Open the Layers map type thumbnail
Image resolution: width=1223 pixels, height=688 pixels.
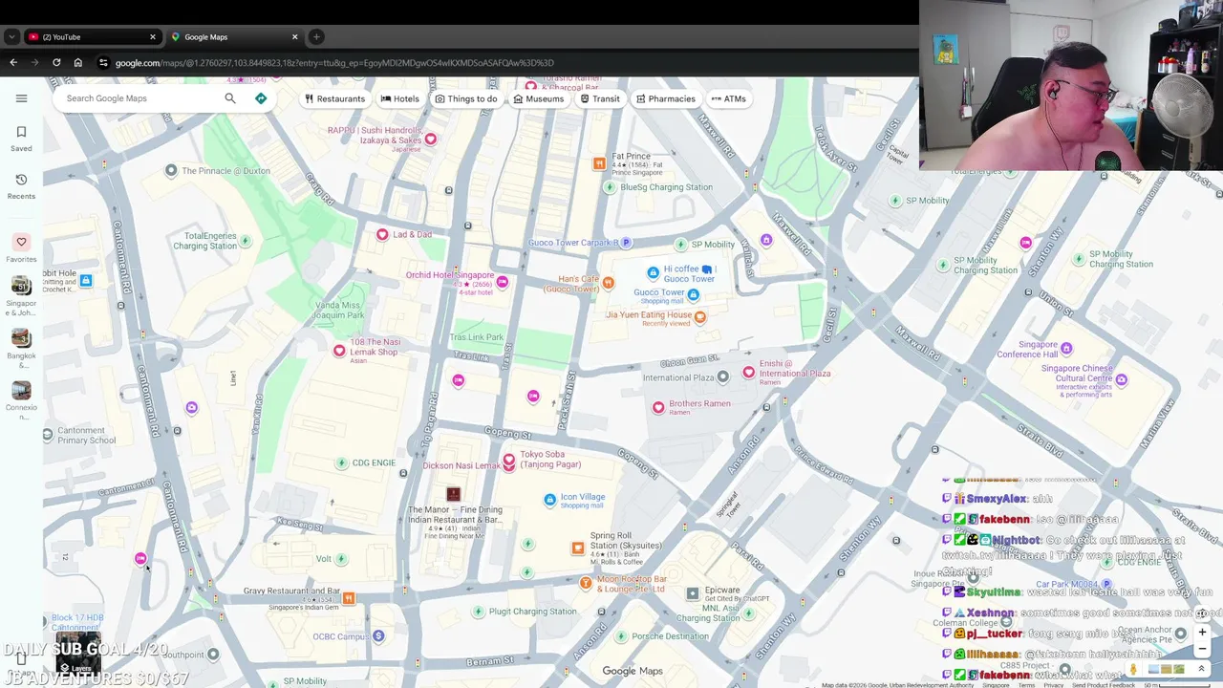point(78,653)
